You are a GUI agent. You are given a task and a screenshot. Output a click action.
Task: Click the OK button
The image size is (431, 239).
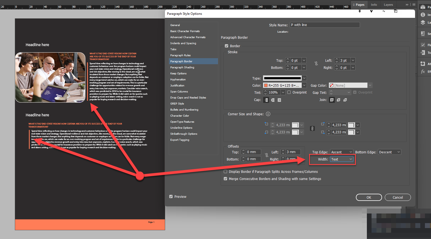369,197
